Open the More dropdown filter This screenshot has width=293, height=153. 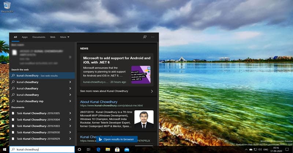[65, 37]
